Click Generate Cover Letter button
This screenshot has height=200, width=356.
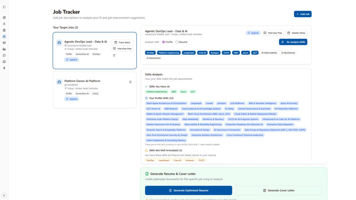(279, 191)
